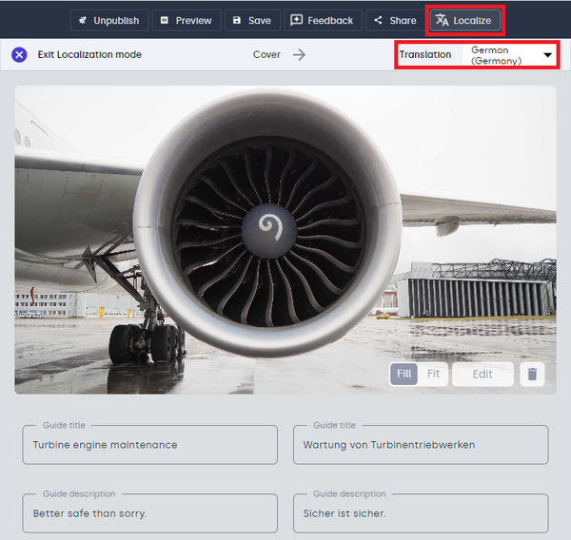Click the Exit Localization mode text
Image resolution: width=571 pixels, height=540 pixels.
89,55
